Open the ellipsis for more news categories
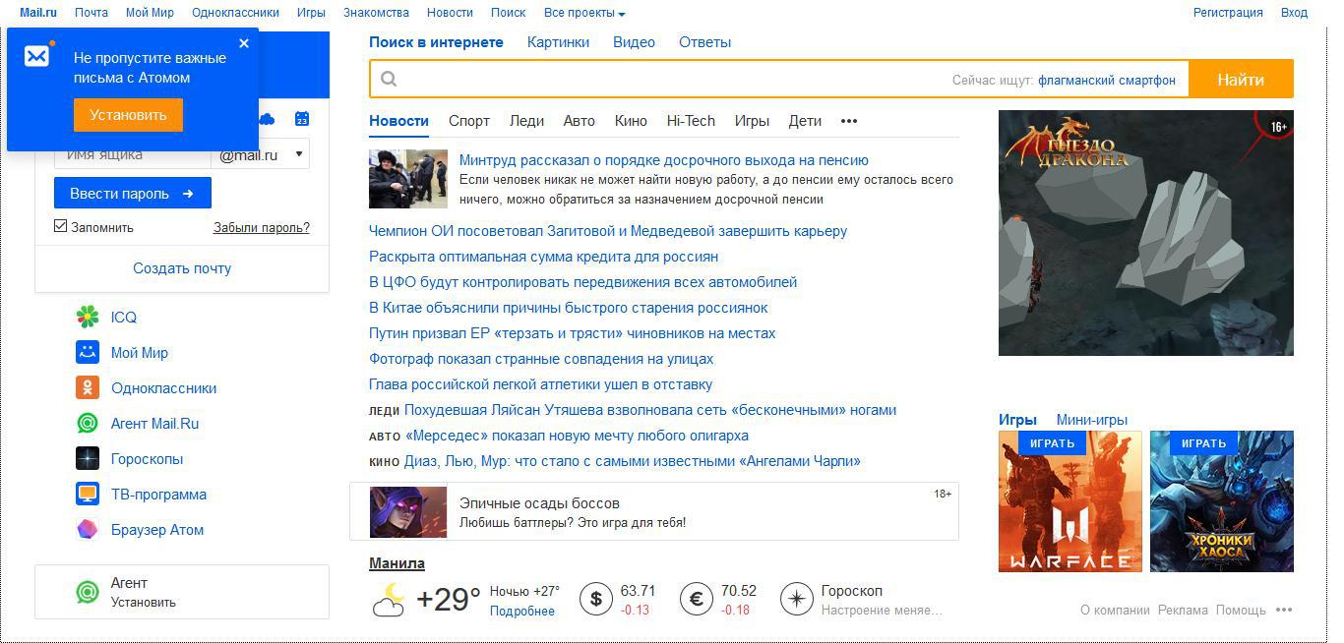Screen dimensions: 1344x643 point(848,121)
